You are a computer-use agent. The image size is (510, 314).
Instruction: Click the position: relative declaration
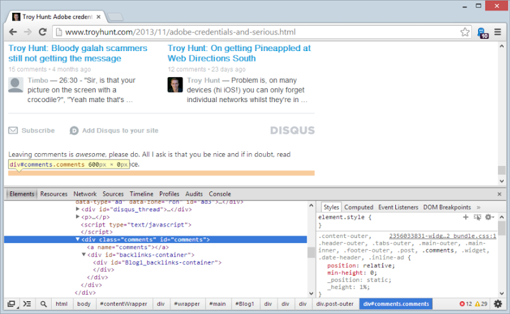(361, 265)
